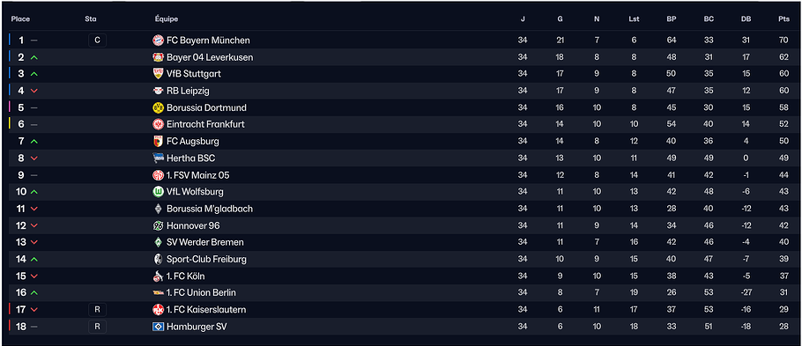Image resolution: width=802 pixels, height=346 pixels.
Task: Click the Borussia Dortmund yellow crest
Action: coord(158,107)
